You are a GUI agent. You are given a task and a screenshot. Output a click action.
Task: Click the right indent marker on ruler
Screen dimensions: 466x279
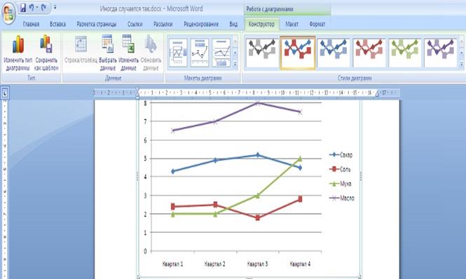pyautogui.click(x=377, y=94)
